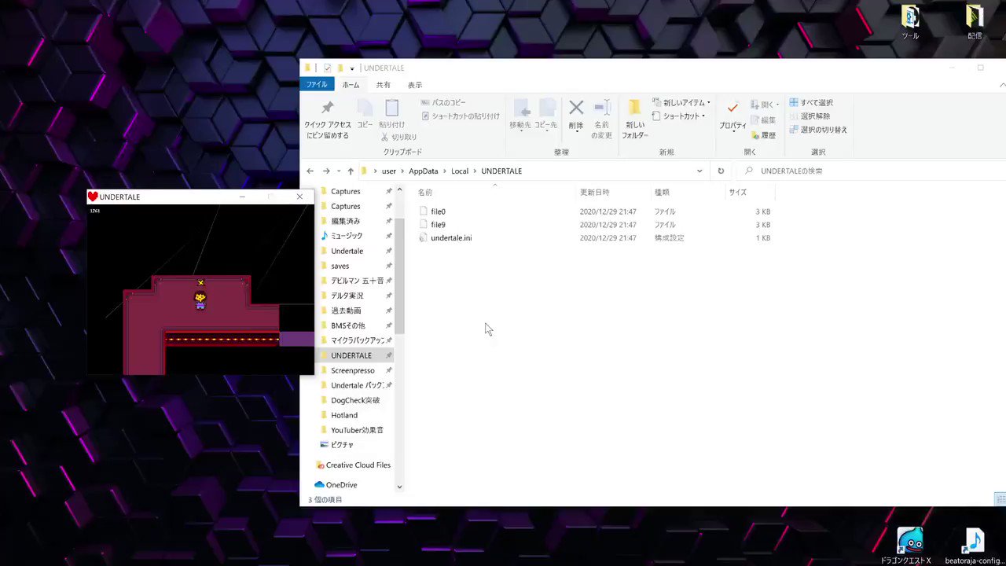The width and height of the screenshot is (1006, 566).
Task: Click the Forward navigation arrow
Action: click(x=326, y=171)
